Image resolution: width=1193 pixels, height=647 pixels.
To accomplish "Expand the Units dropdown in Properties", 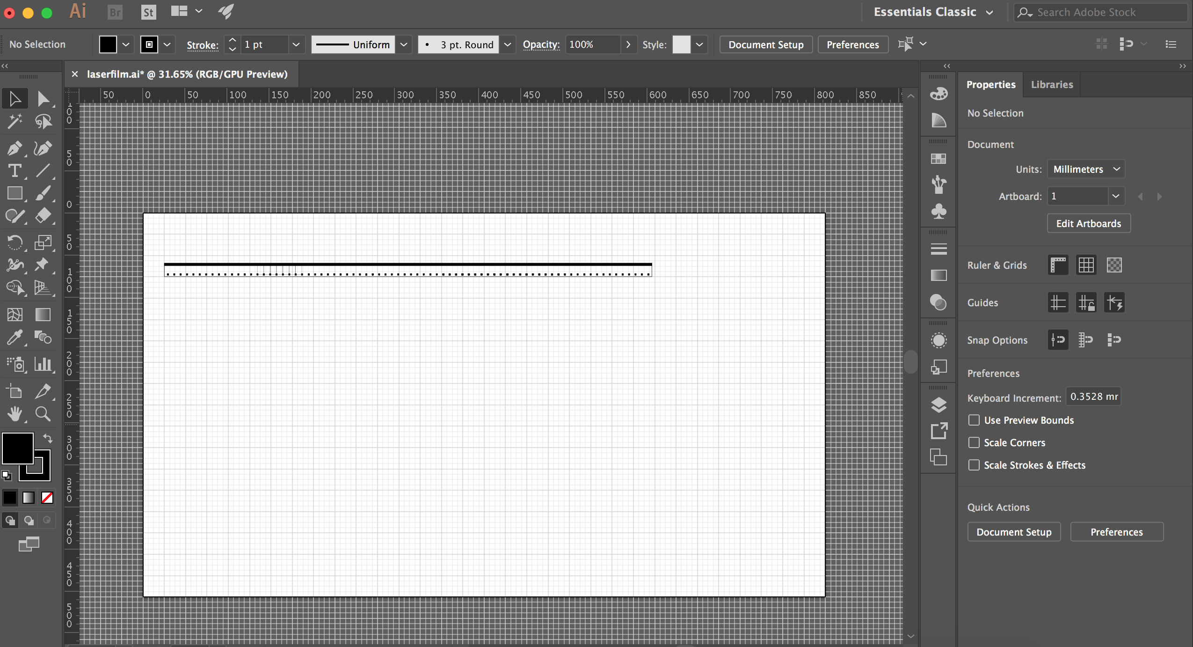I will (1084, 169).
